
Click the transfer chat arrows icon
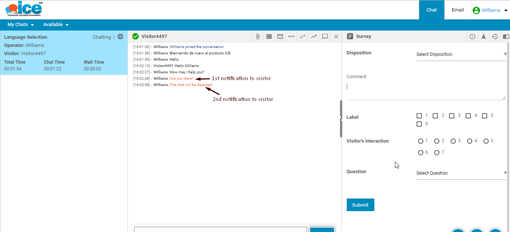click(302, 36)
